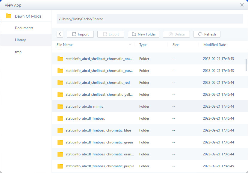Select Documents in the sidebar
The width and height of the screenshot is (248, 173).
click(24, 28)
